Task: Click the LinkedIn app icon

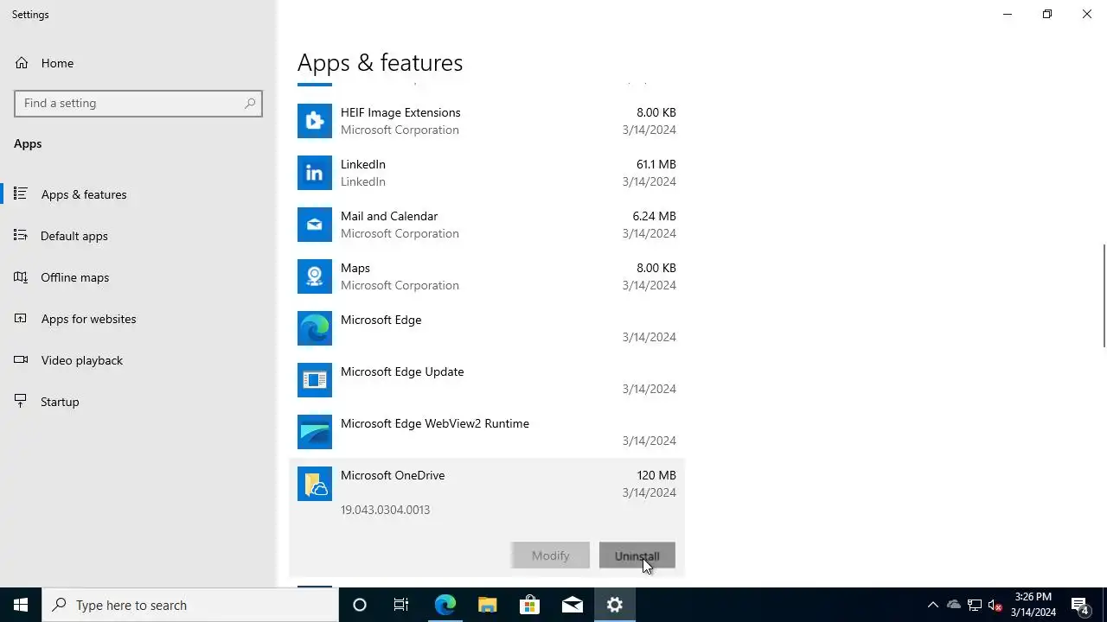Action: 315,173
